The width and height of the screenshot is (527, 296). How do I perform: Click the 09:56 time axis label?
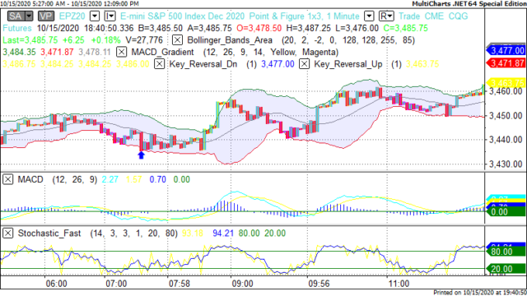[x=319, y=284]
